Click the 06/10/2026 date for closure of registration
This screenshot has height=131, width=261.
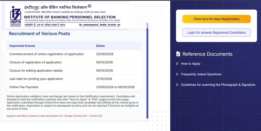pos(104,62)
